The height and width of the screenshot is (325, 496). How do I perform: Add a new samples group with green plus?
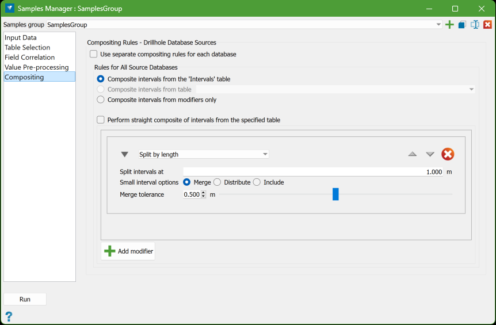click(449, 25)
